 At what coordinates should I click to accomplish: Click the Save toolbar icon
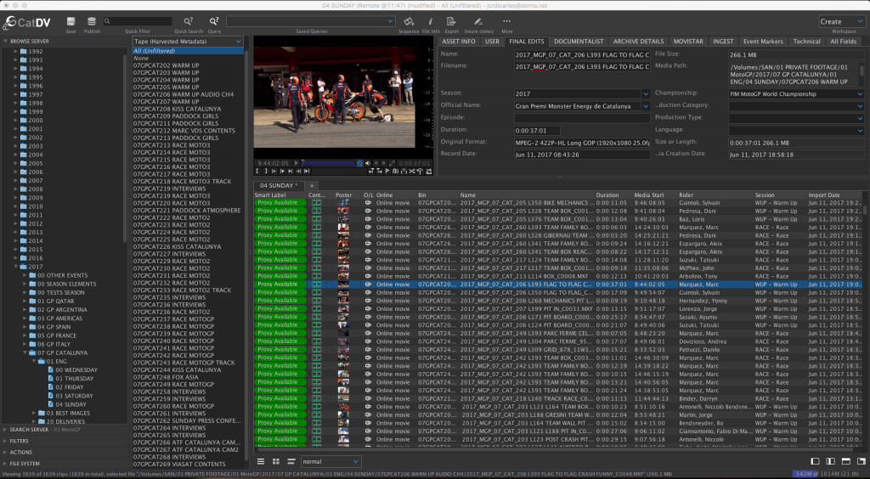point(71,21)
